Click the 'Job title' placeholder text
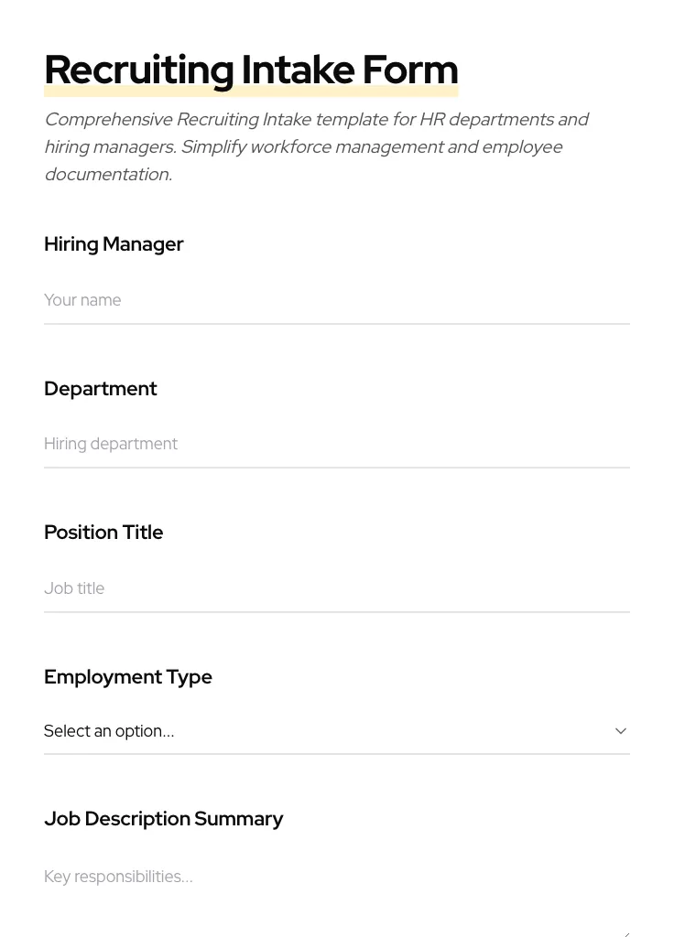Image resolution: width=674 pixels, height=937 pixels. click(74, 588)
